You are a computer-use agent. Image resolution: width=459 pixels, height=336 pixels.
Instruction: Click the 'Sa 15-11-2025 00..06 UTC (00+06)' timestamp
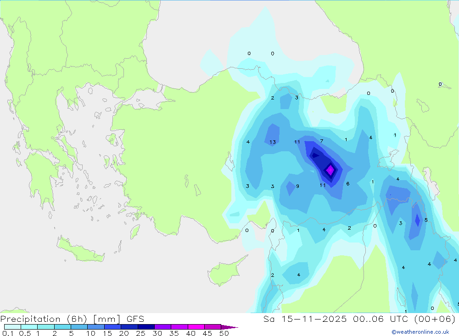coord(359,319)
